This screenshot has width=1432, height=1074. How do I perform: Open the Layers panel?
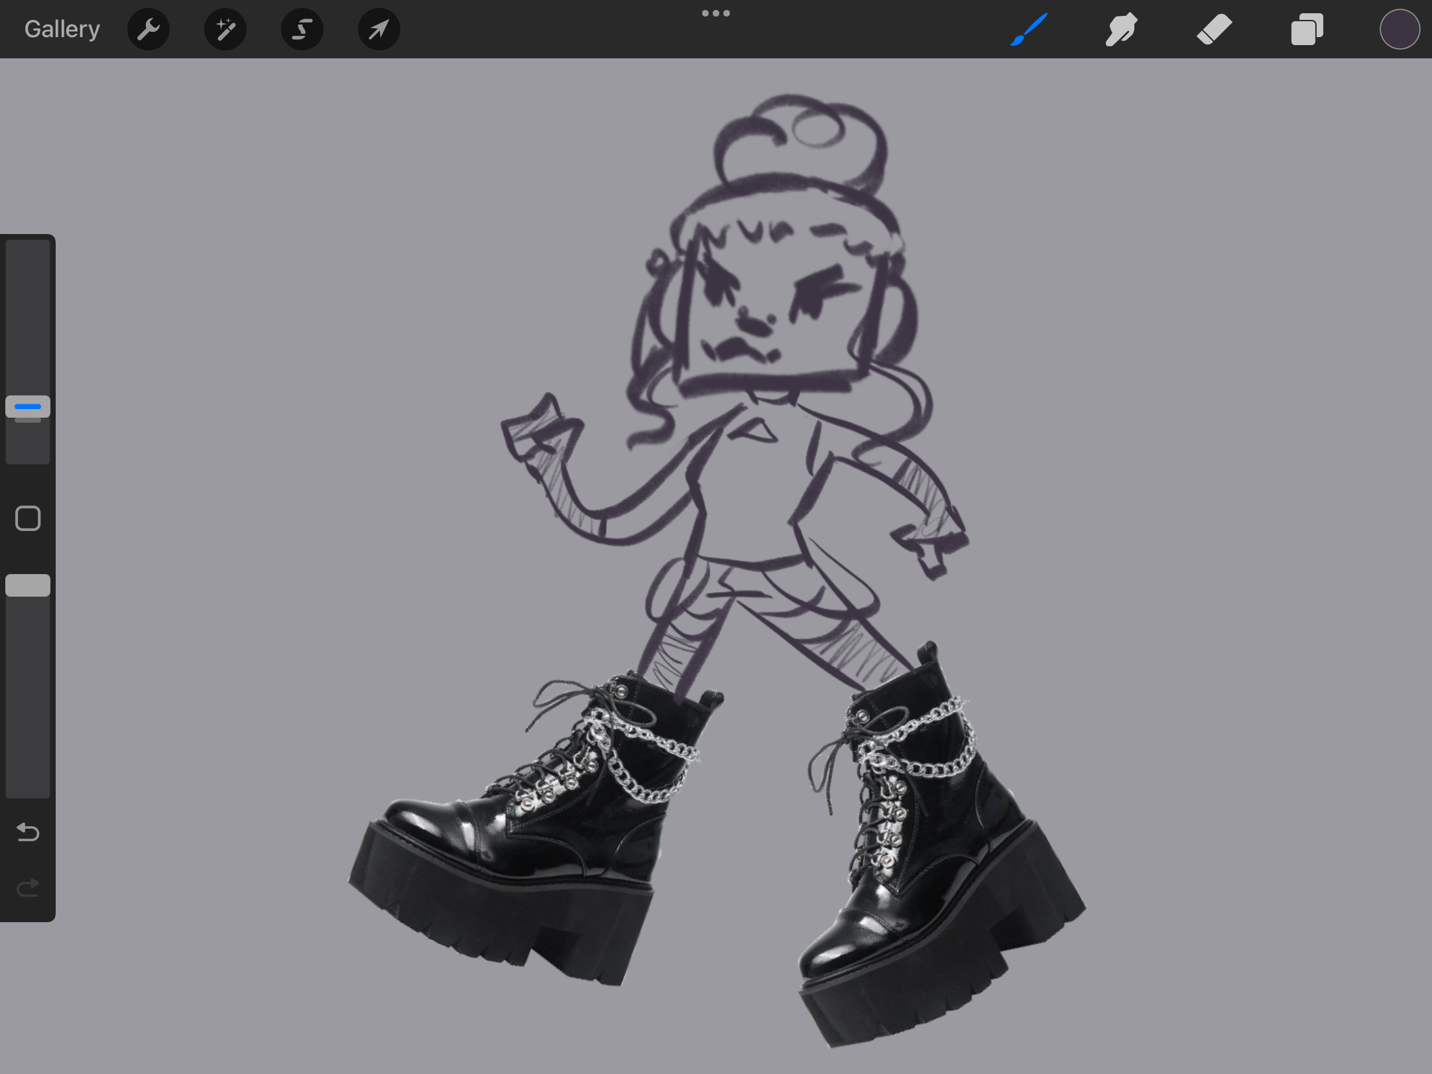tap(1307, 29)
